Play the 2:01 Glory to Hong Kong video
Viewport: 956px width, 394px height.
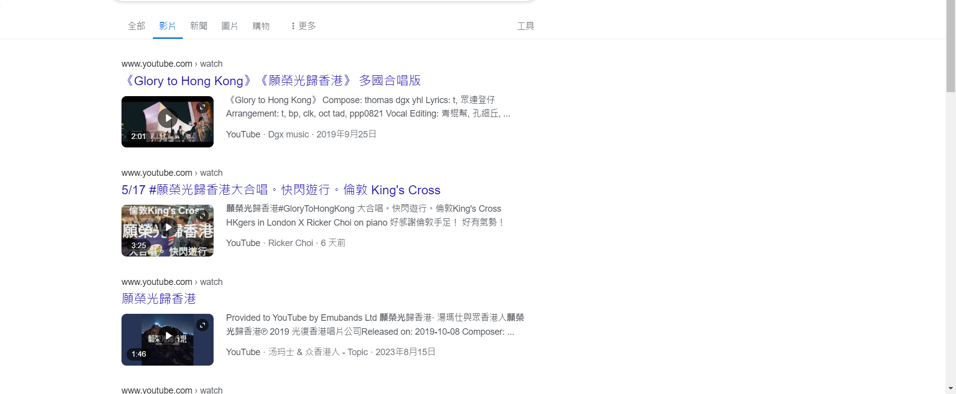coord(167,119)
